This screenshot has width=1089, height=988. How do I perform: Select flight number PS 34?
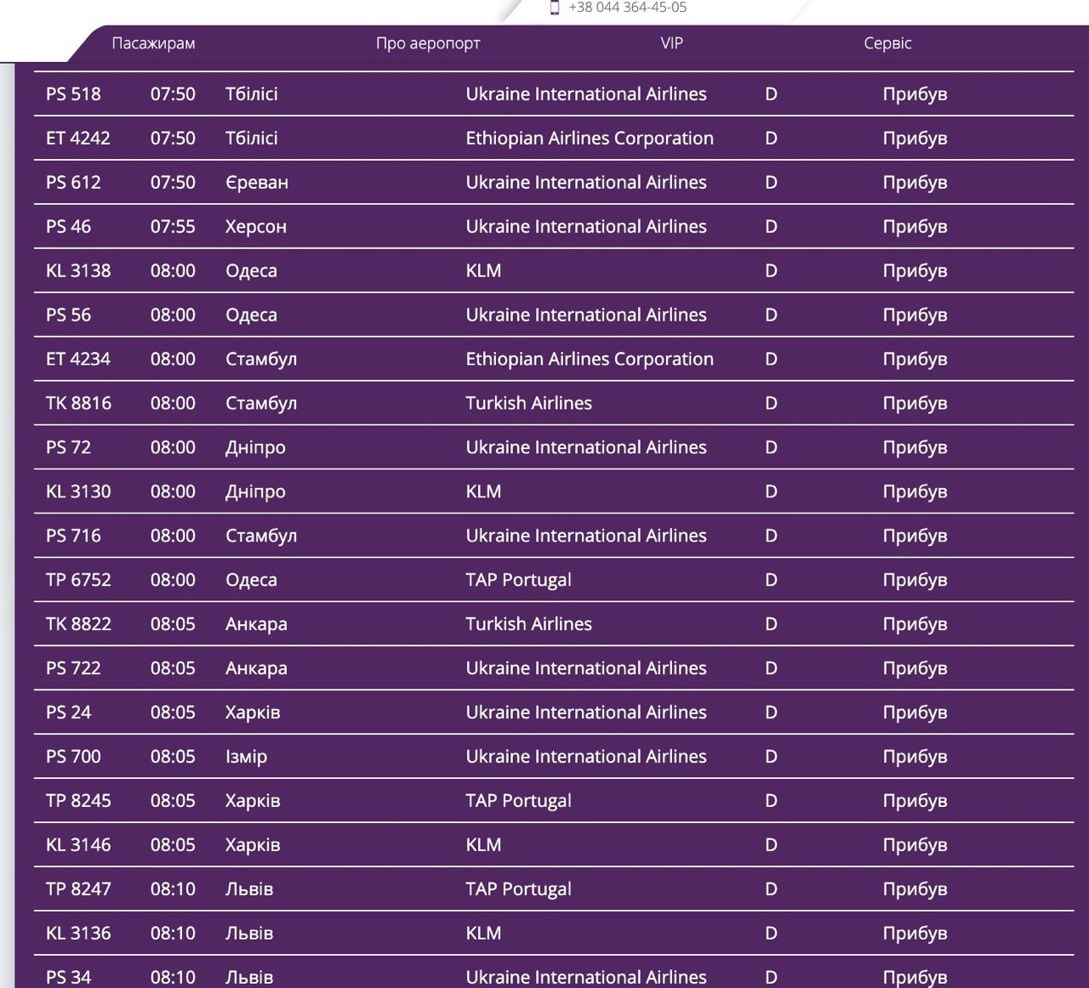click(68, 979)
